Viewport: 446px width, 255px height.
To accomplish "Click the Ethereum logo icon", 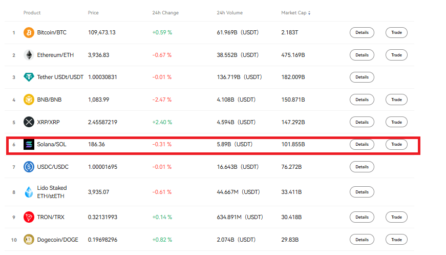I will (x=29, y=55).
